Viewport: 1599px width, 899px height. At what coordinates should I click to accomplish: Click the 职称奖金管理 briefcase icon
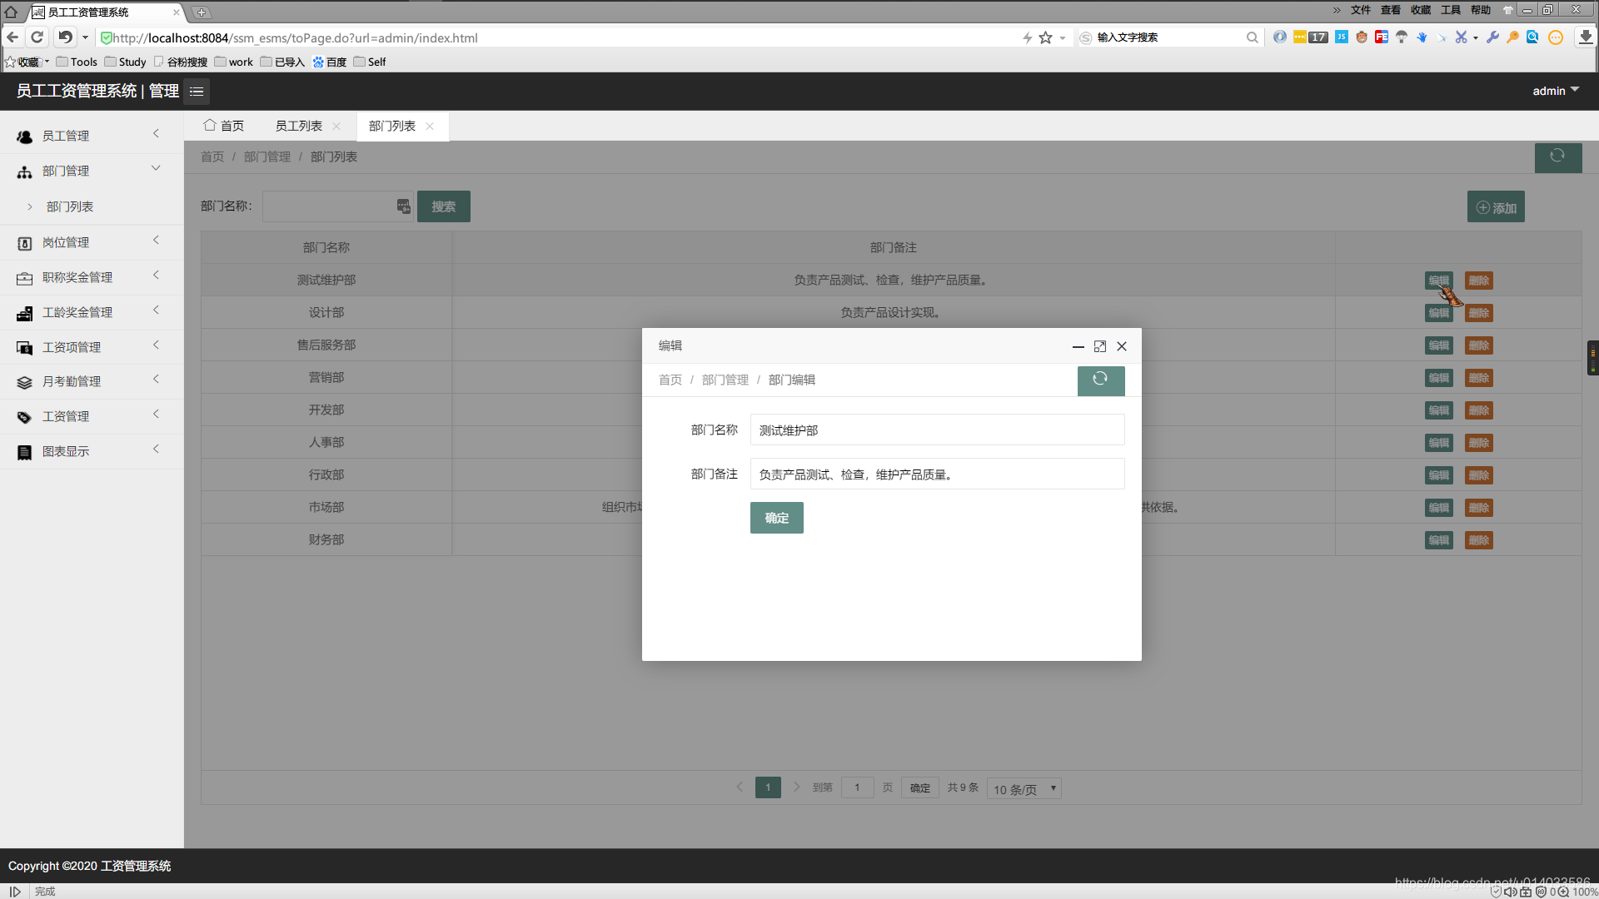[25, 278]
